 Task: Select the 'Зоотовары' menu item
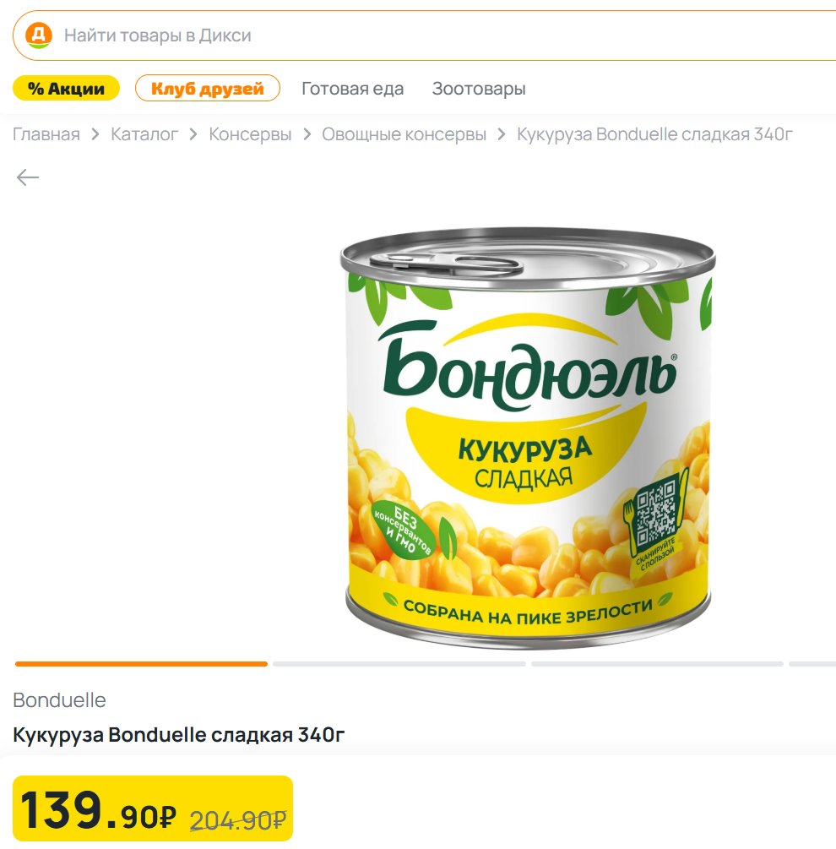(x=479, y=89)
